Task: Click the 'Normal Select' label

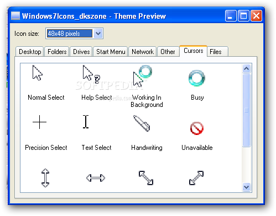Action: pyautogui.click(x=46, y=98)
